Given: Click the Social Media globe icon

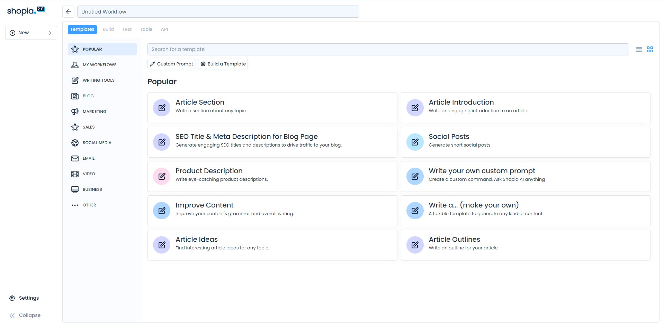Looking at the screenshot, I should (75, 143).
